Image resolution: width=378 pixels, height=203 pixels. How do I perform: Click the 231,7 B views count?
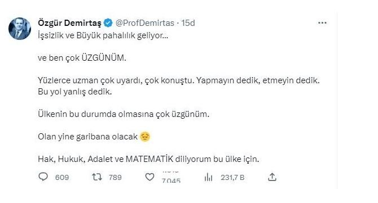click(x=232, y=178)
